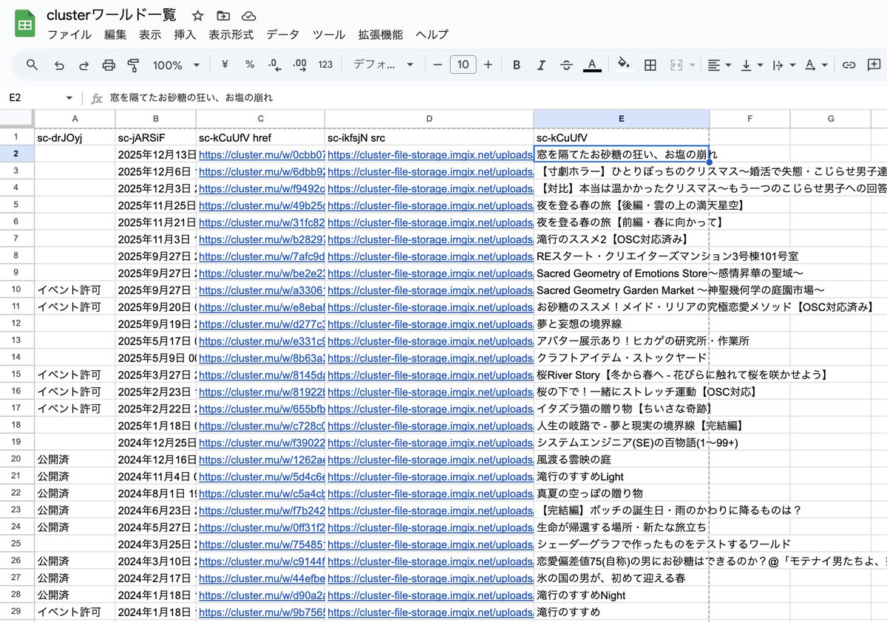This screenshot has height=622, width=887.
Task: Click the font size field
Action: click(x=463, y=65)
